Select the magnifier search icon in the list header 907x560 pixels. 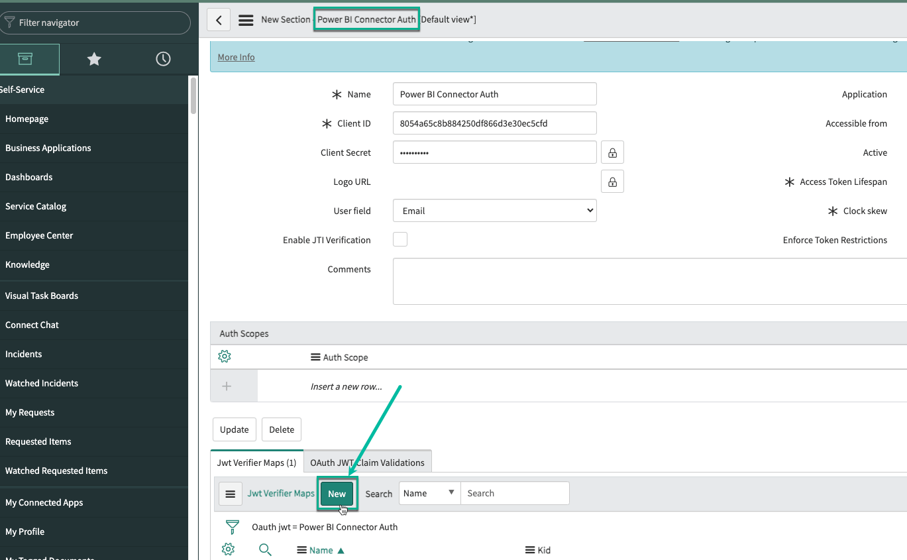265,549
